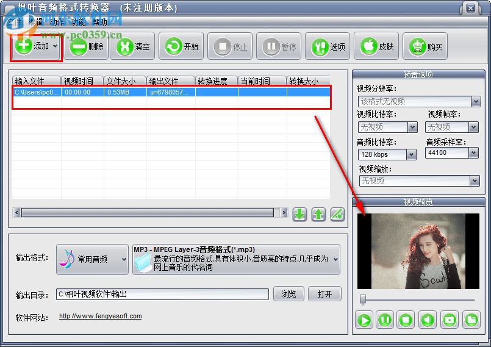Click the green edit icon beside the arrows
491x347 pixels.
click(337, 215)
